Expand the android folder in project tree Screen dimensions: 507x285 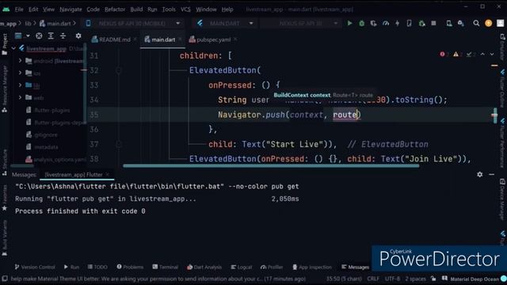[20, 61]
